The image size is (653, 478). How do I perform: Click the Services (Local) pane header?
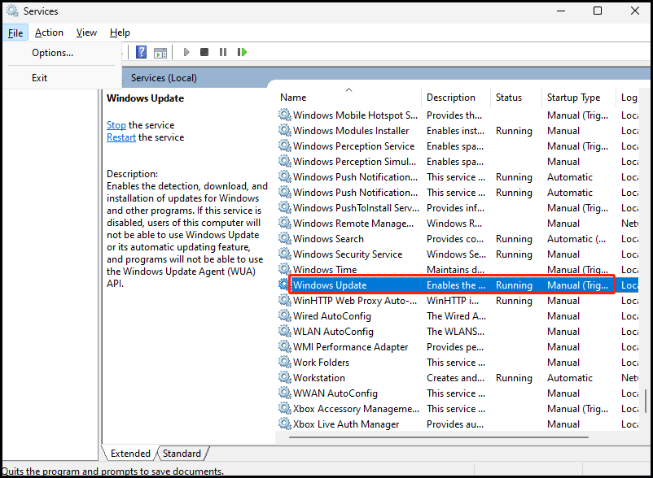164,78
